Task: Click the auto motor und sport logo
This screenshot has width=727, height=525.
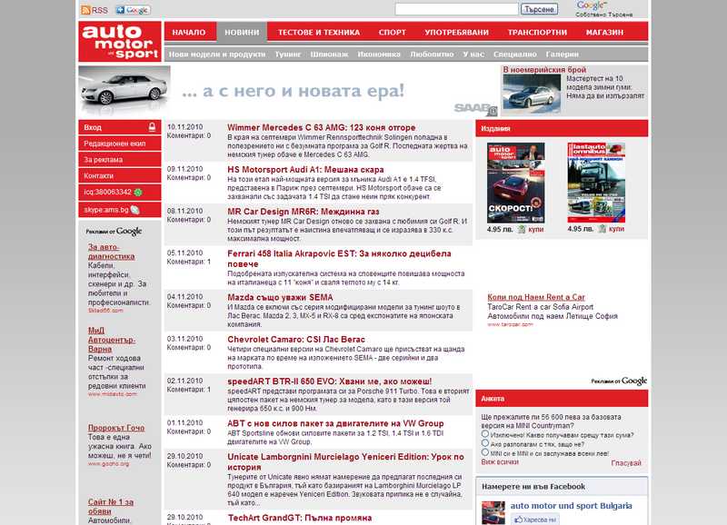Action: [x=120, y=41]
